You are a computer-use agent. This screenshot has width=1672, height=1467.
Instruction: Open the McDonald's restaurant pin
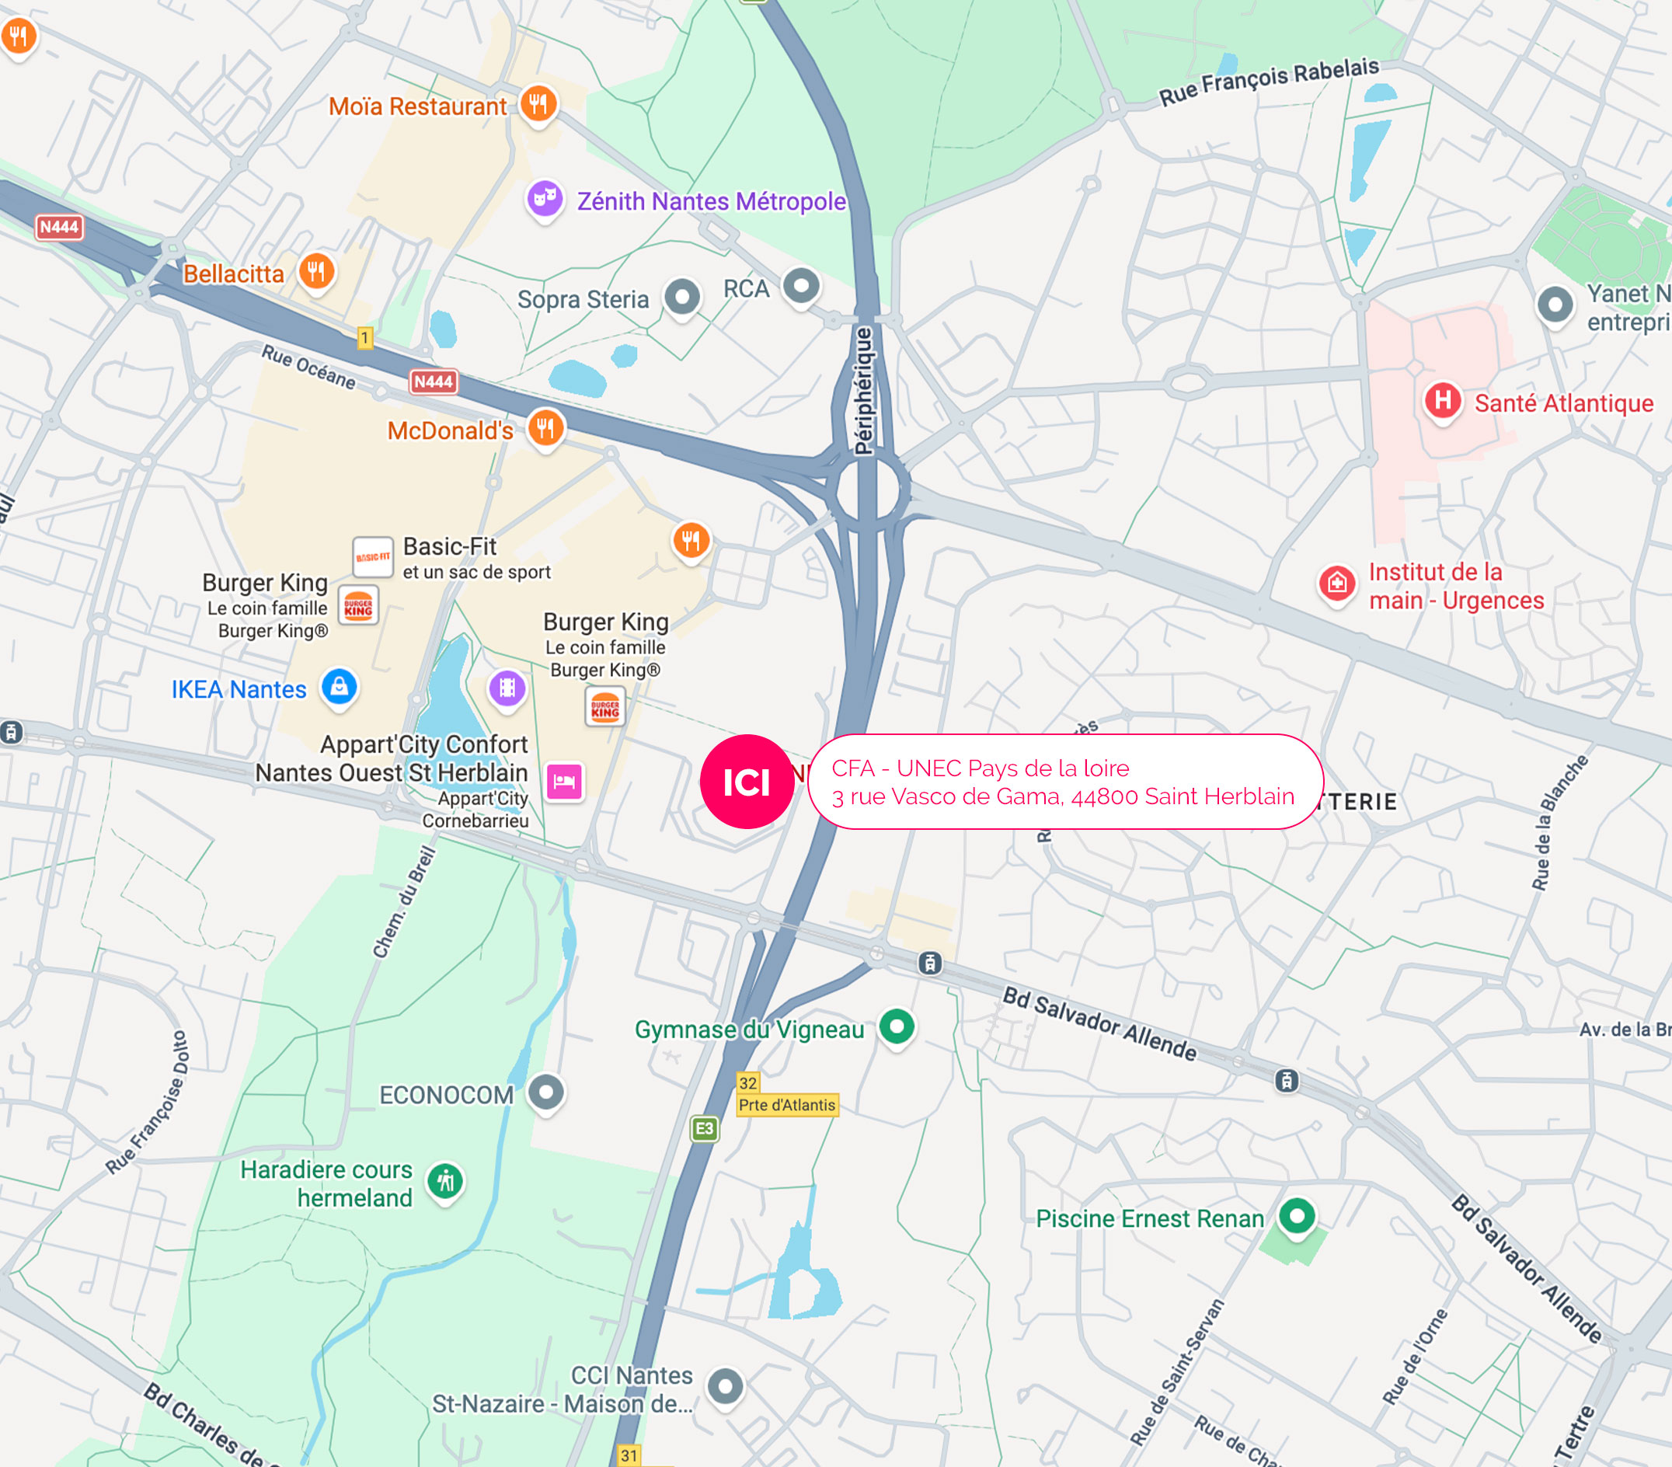[545, 427]
